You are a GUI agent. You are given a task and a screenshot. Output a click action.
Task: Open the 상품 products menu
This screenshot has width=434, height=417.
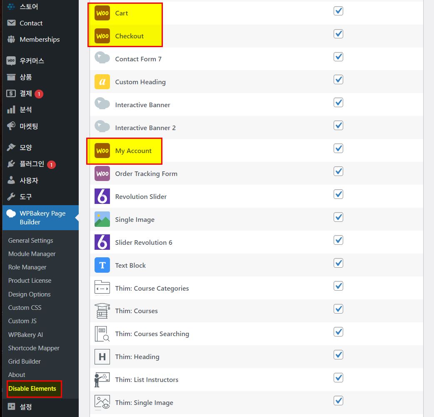tap(40, 77)
